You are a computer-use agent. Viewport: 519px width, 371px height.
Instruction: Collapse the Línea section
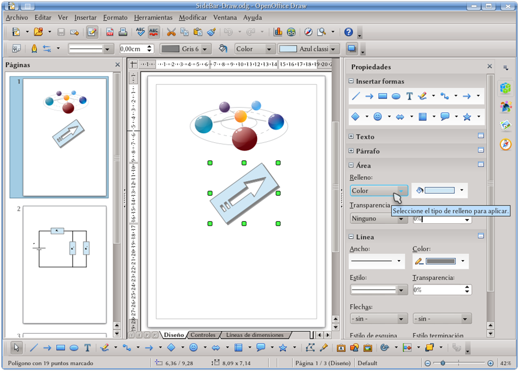tap(351, 237)
